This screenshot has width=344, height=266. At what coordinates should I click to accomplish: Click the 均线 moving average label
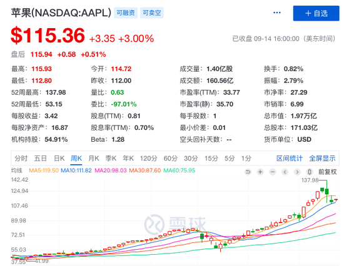[17, 170]
